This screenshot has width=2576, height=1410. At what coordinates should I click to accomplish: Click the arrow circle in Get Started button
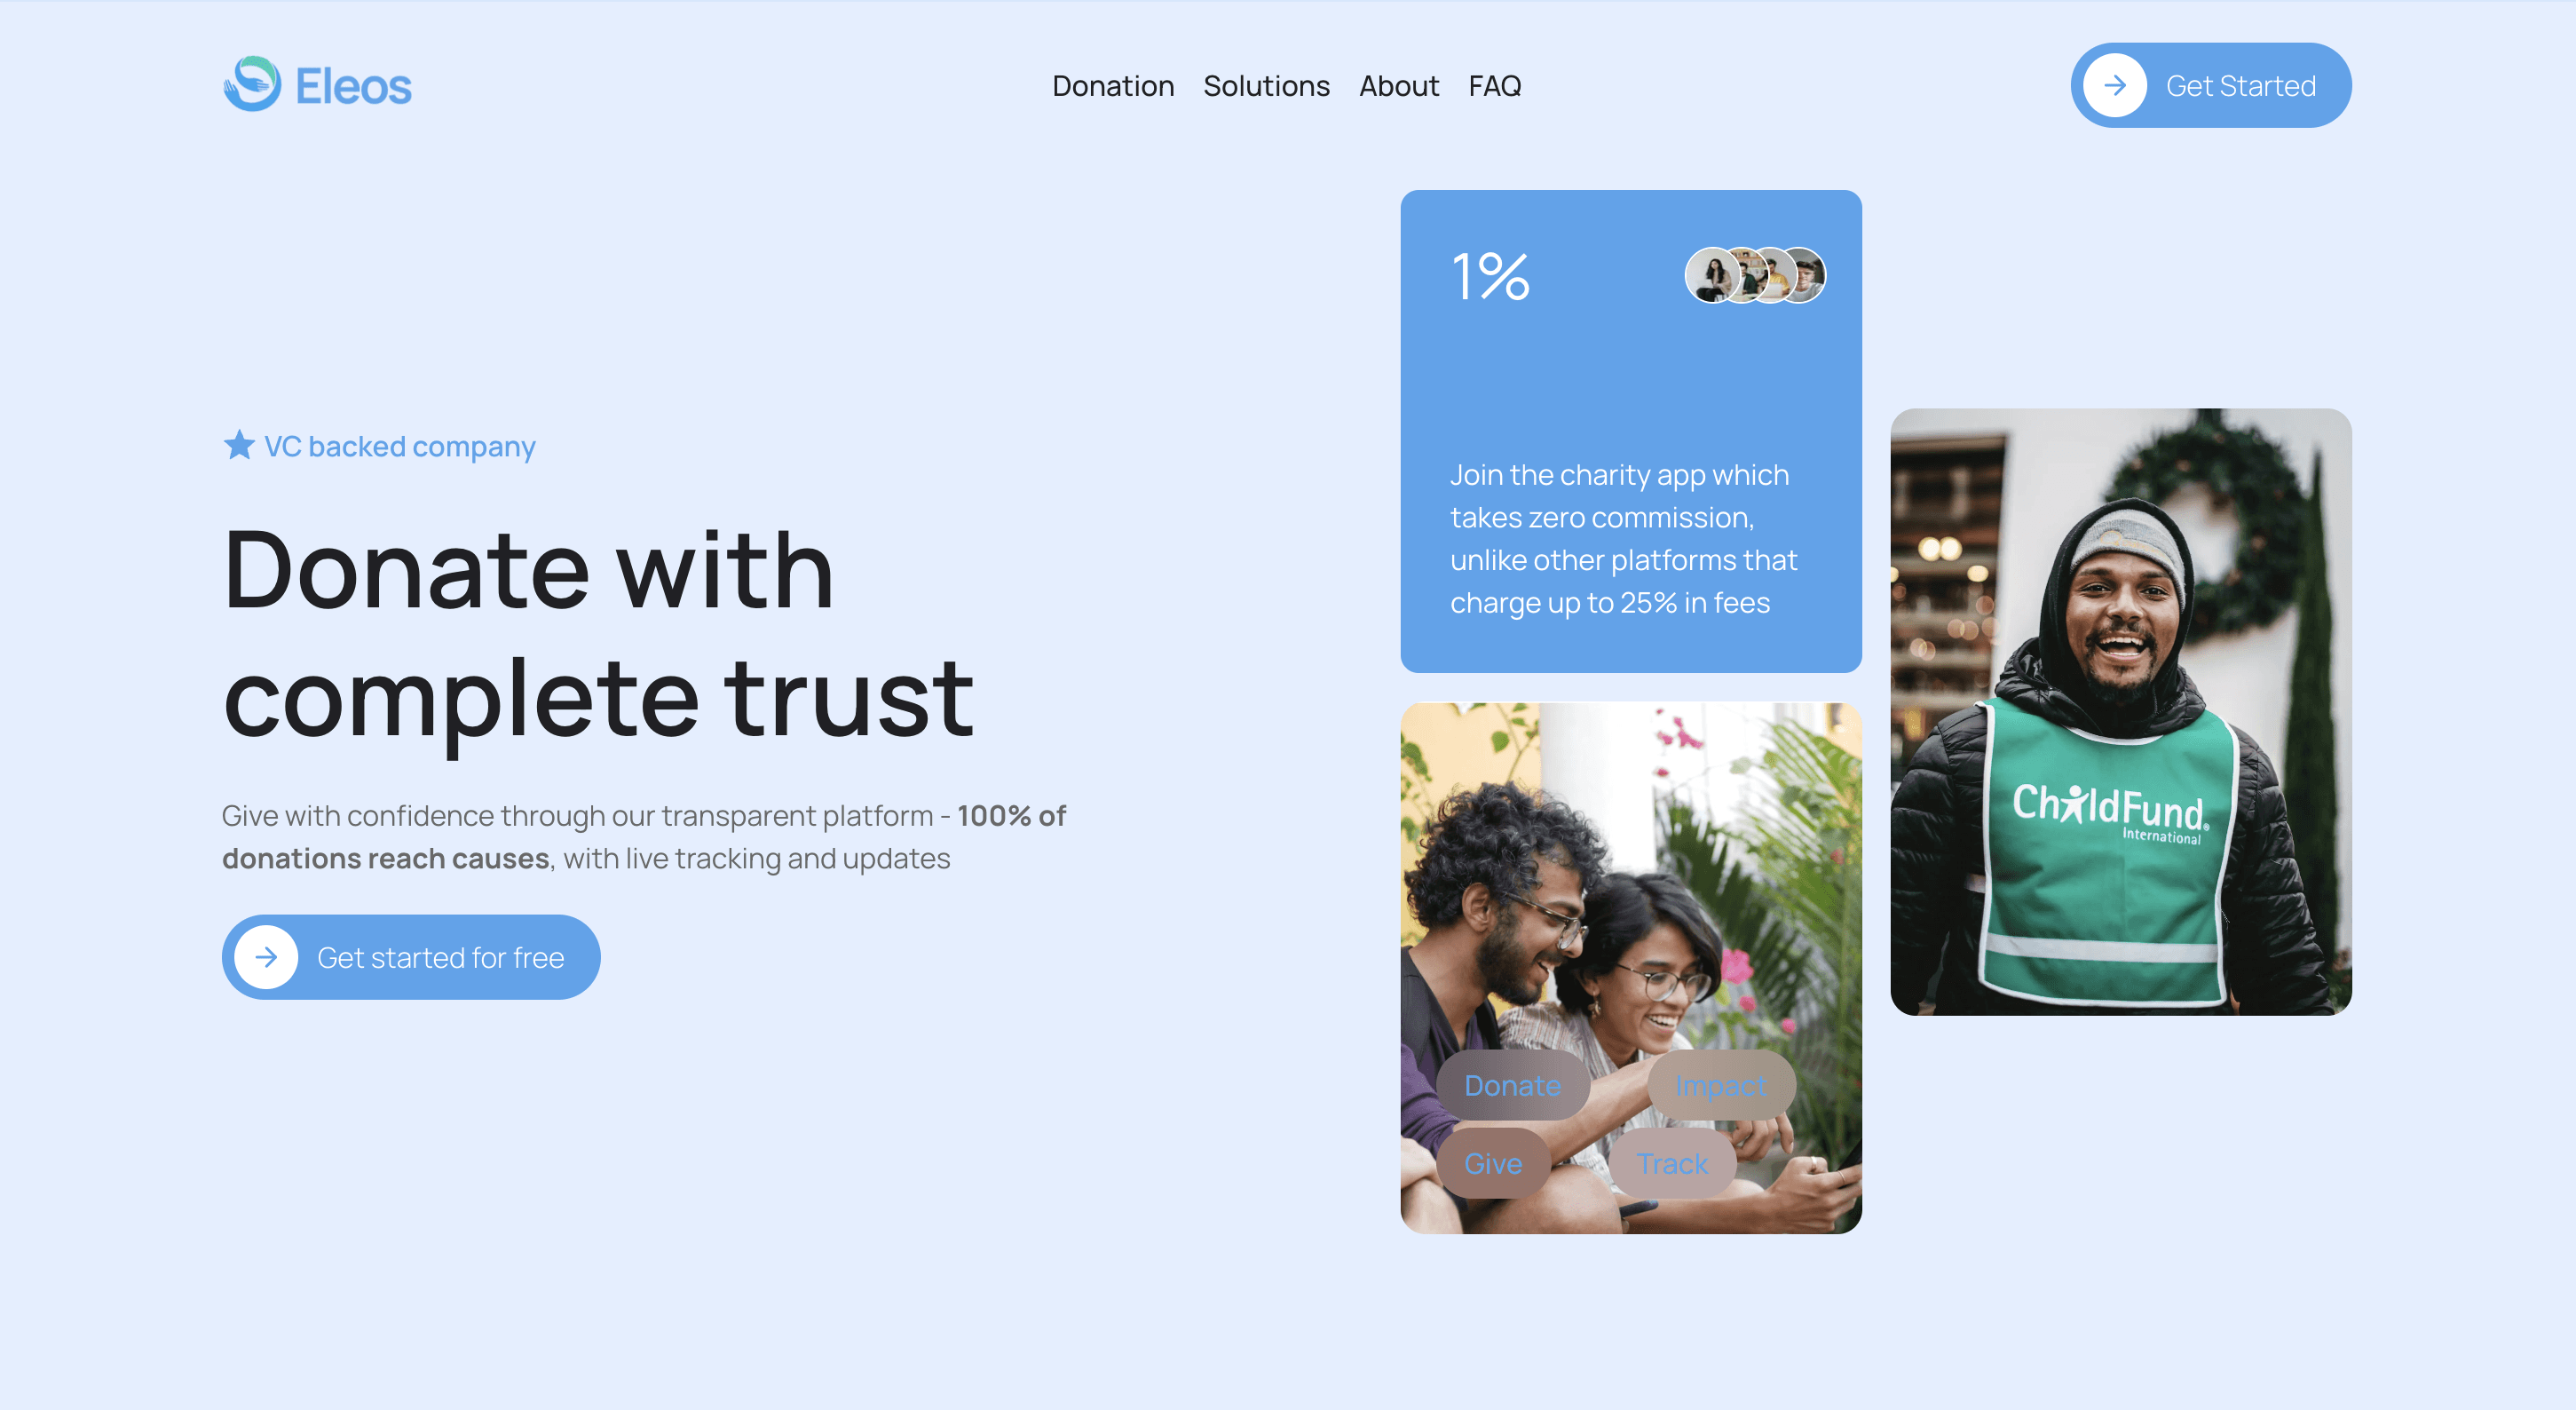(2114, 86)
